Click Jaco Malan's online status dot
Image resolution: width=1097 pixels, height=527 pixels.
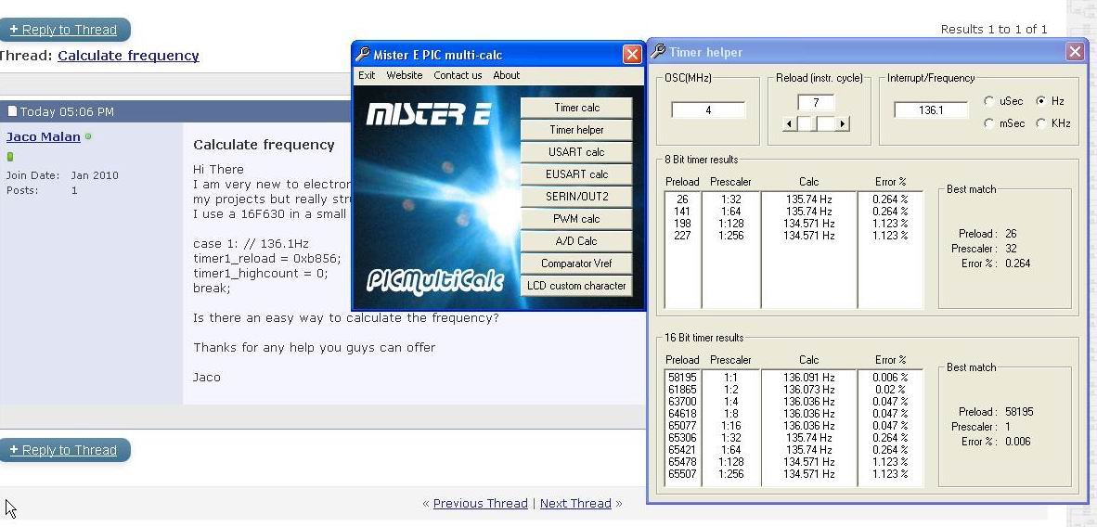click(x=88, y=136)
